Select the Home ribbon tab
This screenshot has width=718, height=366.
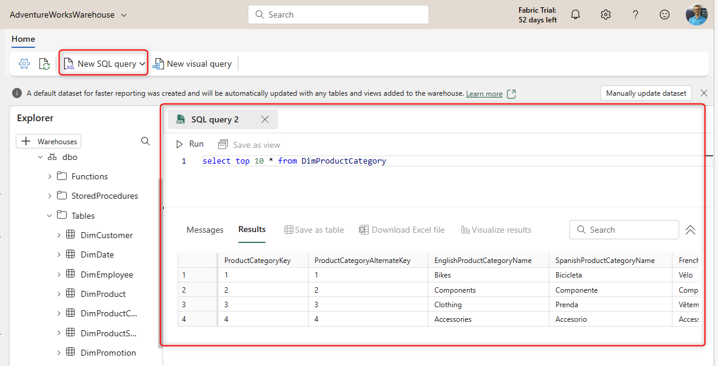point(23,39)
